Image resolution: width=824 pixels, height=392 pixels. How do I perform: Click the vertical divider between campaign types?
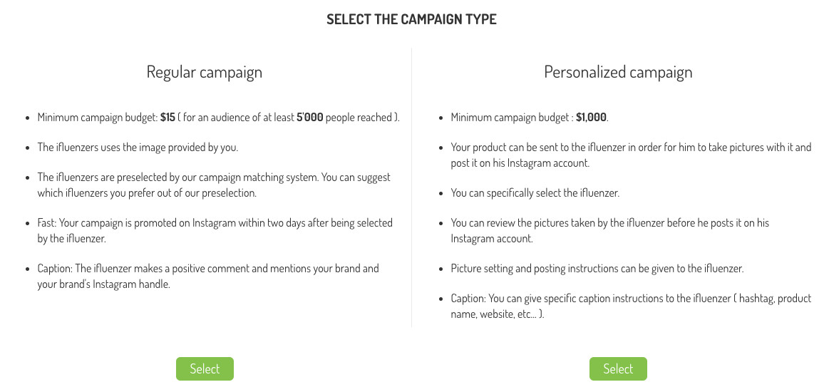pyautogui.click(x=411, y=187)
